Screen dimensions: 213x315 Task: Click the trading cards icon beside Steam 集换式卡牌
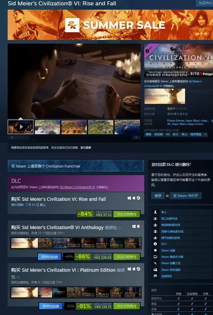155,257
